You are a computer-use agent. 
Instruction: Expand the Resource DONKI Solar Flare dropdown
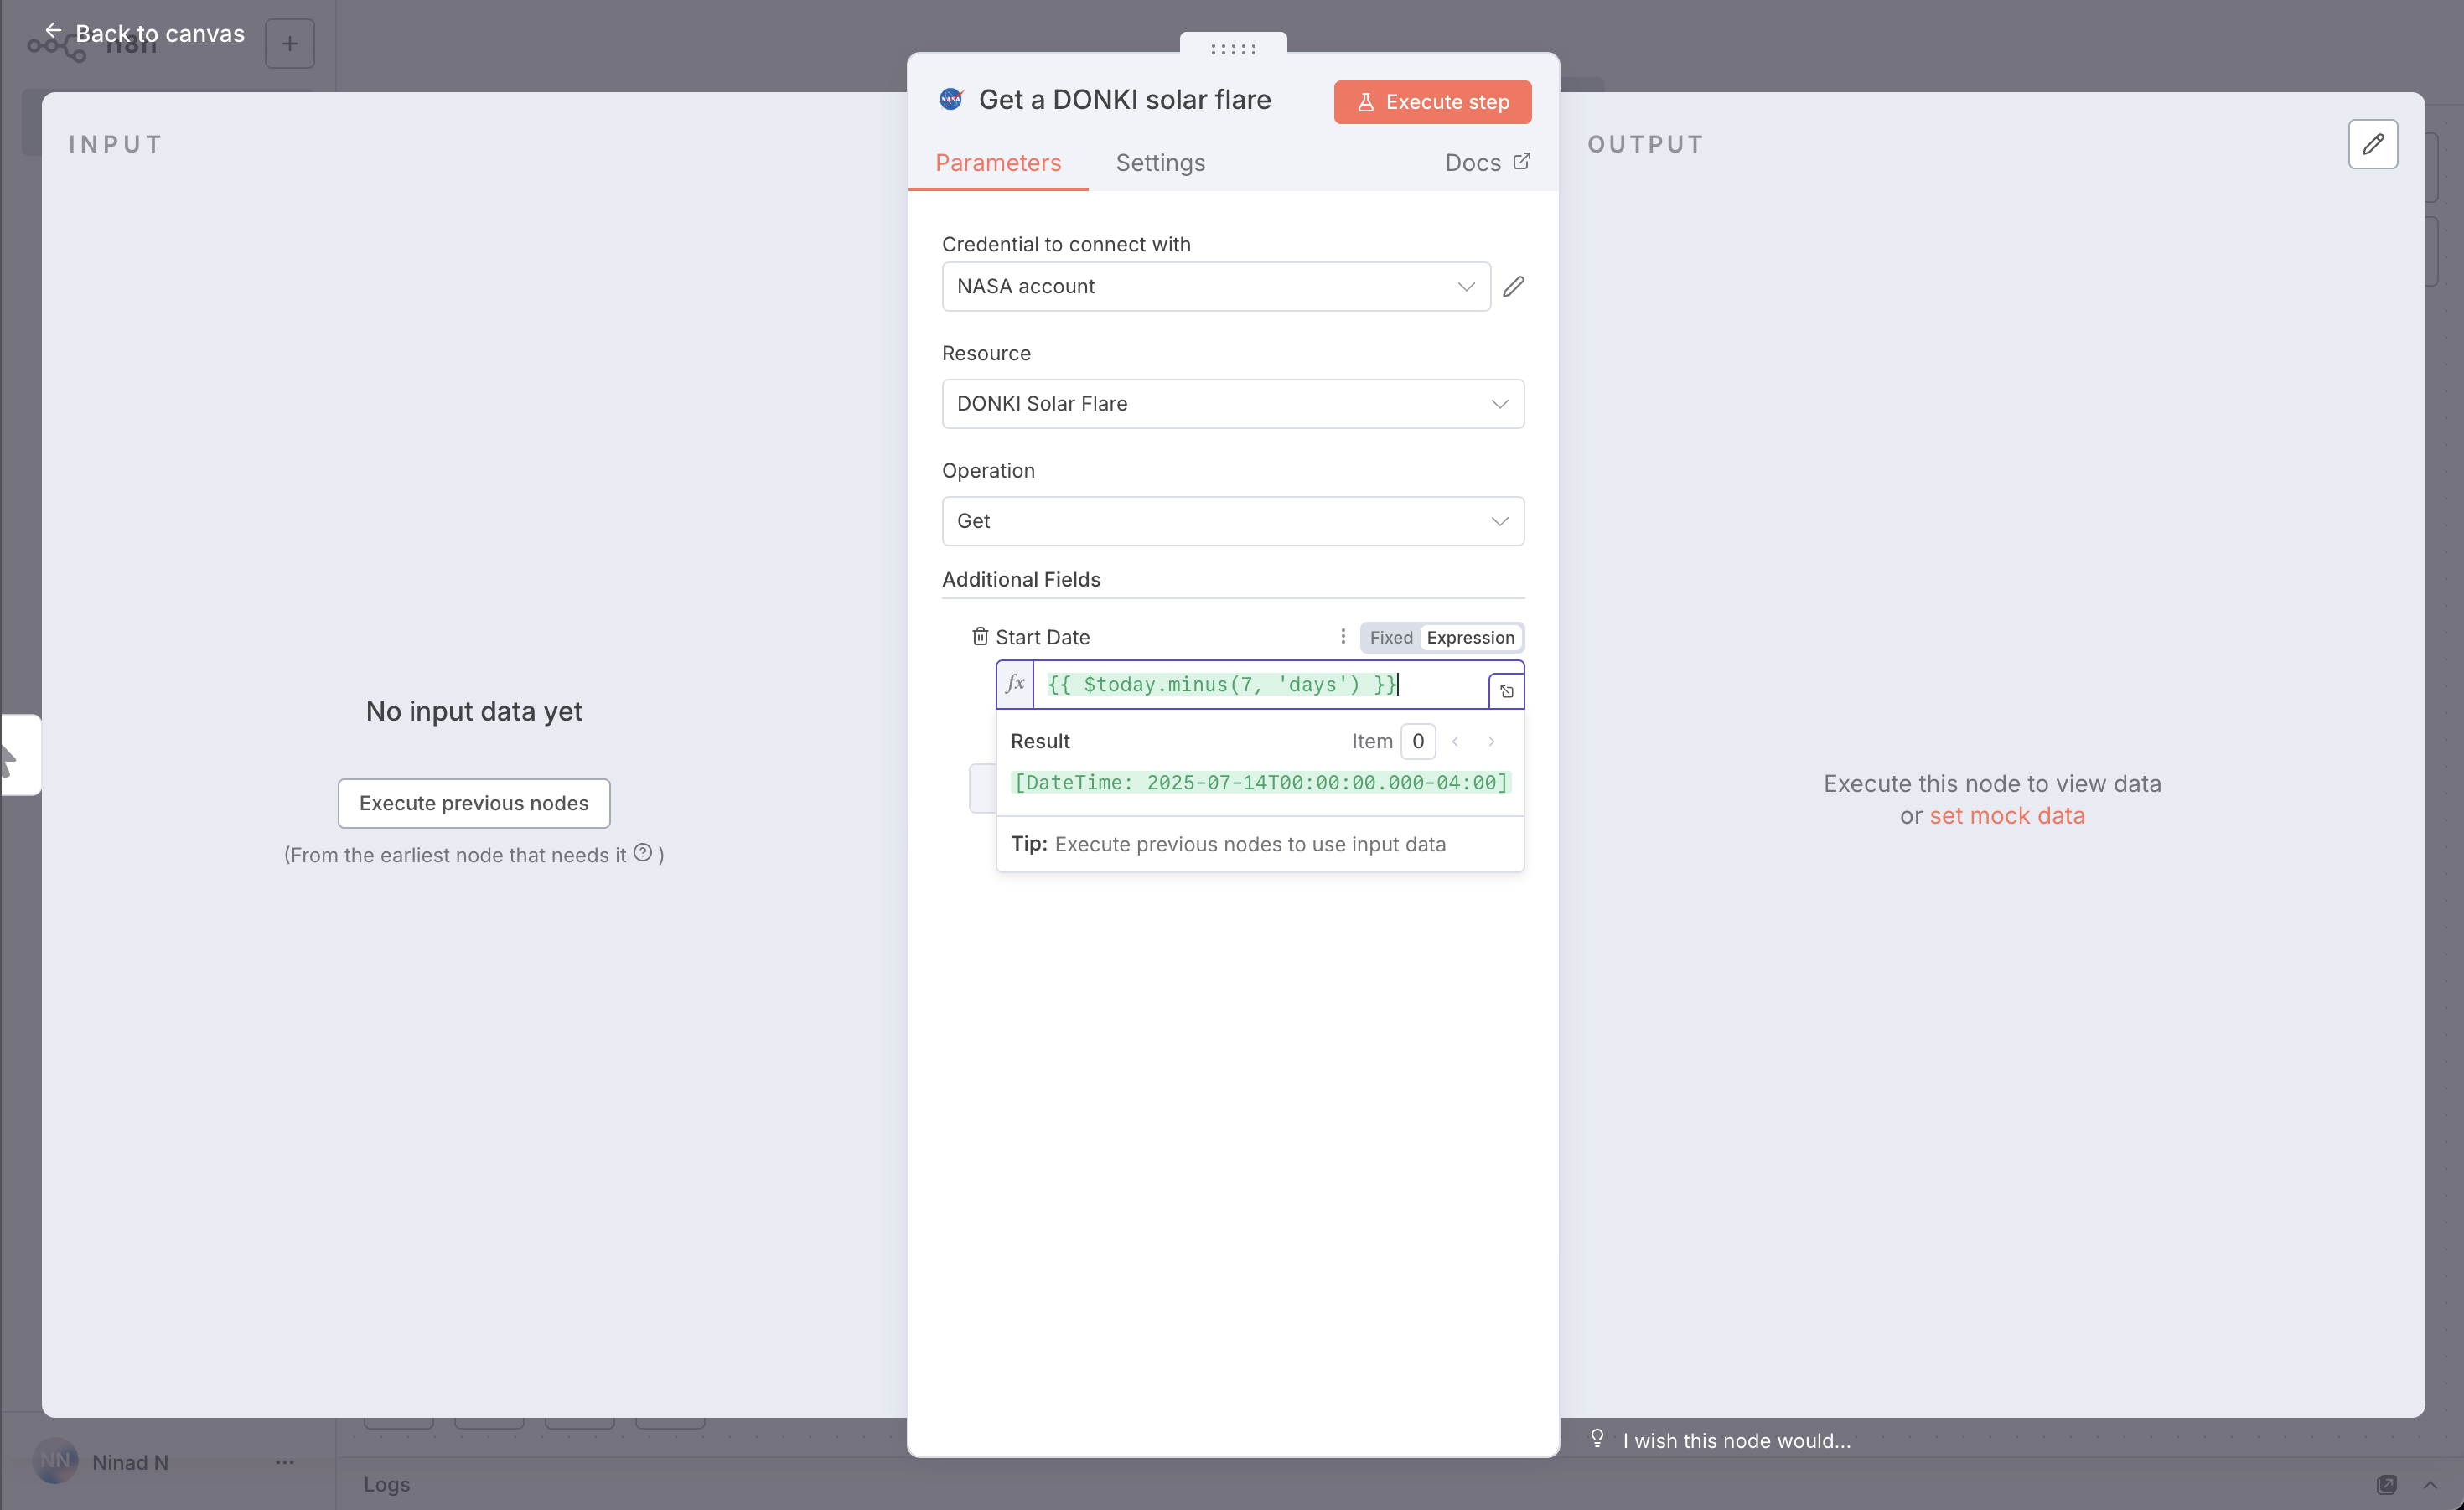[1232, 404]
